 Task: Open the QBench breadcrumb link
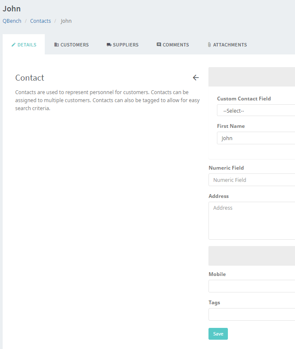[x=12, y=21]
